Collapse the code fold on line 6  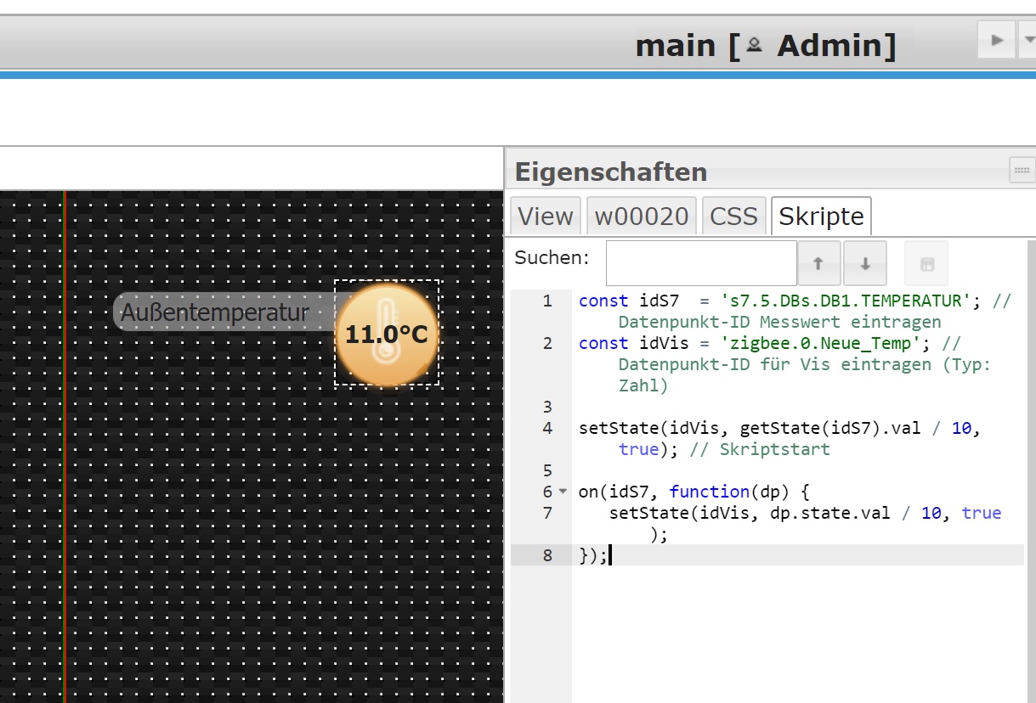click(563, 492)
